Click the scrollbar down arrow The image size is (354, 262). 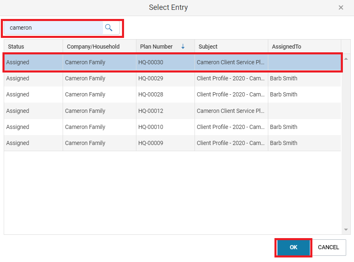(346, 229)
